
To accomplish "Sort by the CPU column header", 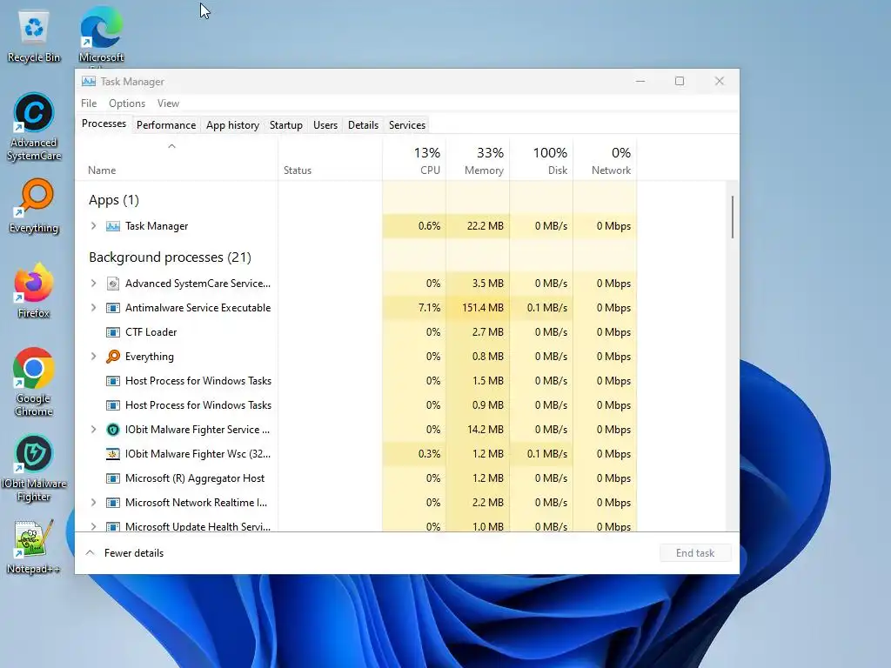I will point(414,161).
